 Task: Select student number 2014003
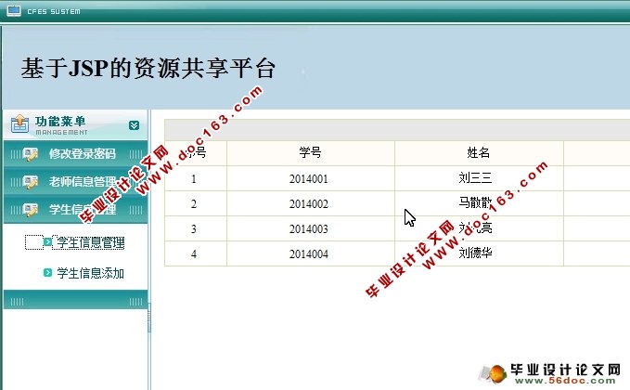pyautogui.click(x=309, y=228)
